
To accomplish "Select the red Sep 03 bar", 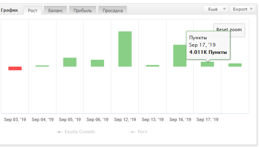I will click(x=15, y=68).
